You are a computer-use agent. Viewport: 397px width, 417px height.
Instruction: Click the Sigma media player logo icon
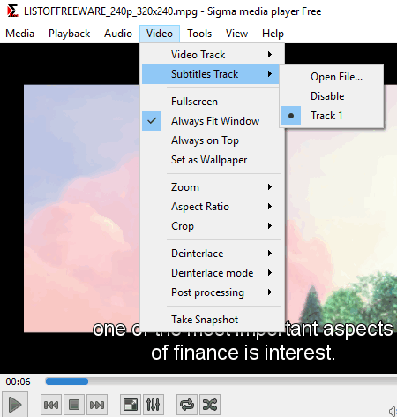pos(12,11)
